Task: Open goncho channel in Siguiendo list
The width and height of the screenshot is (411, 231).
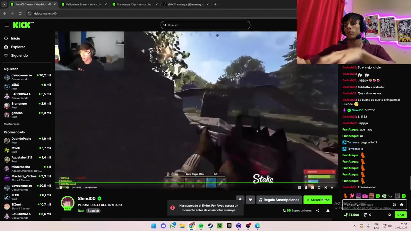Action: (27, 115)
